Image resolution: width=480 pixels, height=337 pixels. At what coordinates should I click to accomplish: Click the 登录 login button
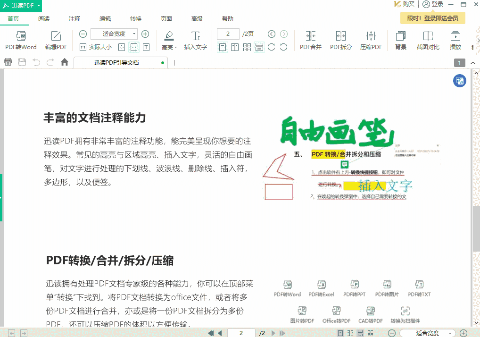tap(433, 4)
